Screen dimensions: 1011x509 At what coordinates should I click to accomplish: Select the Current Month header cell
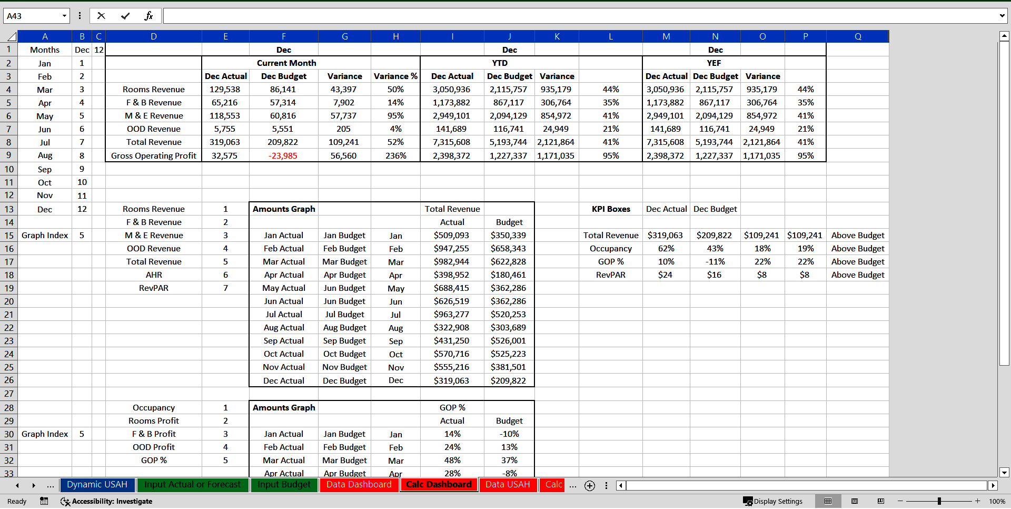pyautogui.click(x=286, y=63)
